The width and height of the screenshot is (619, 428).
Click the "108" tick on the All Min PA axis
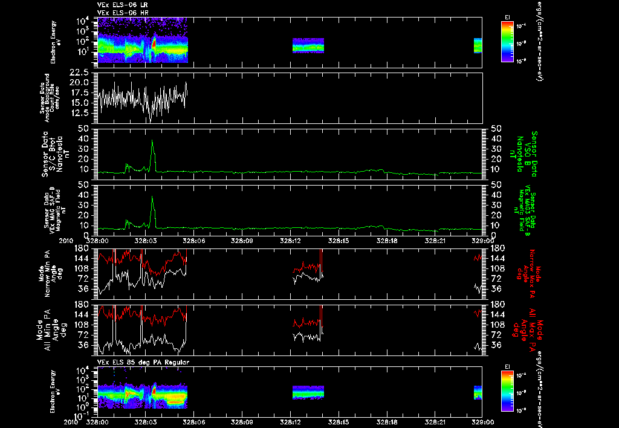81,325
